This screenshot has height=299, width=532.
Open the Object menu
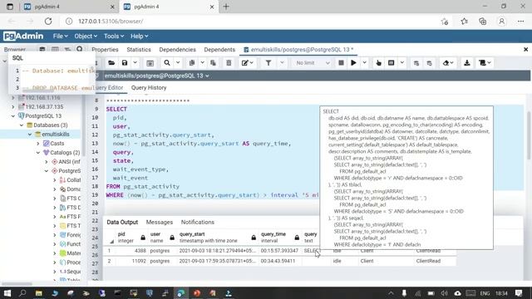click(86, 36)
